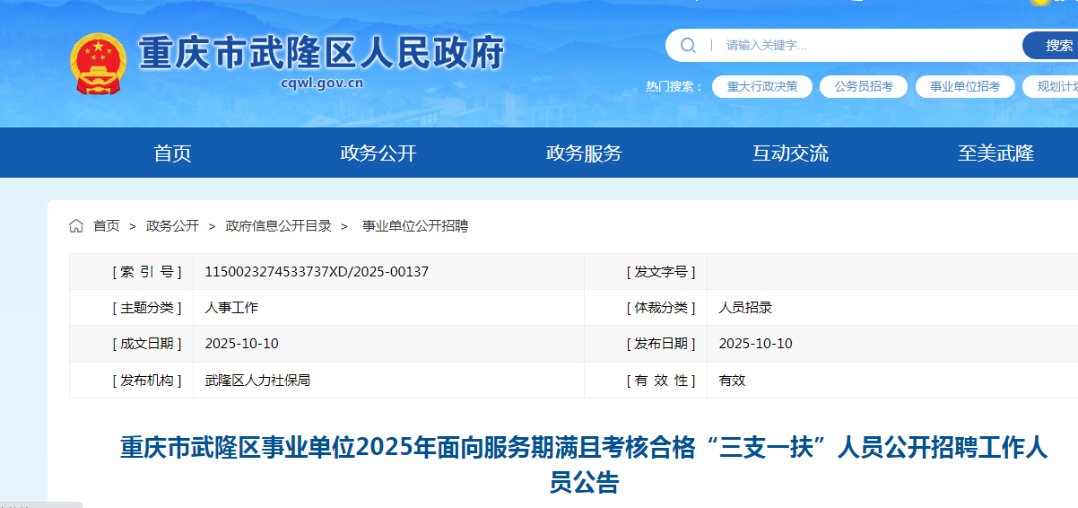This screenshot has width=1078, height=508.
Task: Click the national emblem logo
Action: tap(99, 63)
